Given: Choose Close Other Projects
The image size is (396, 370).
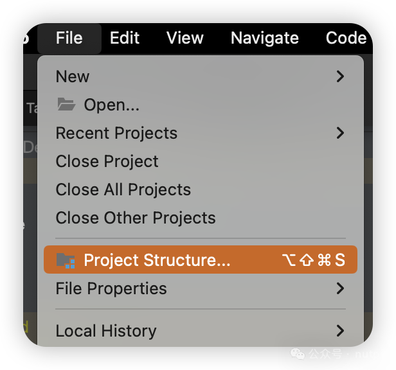Looking at the screenshot, I should [136, 218].
